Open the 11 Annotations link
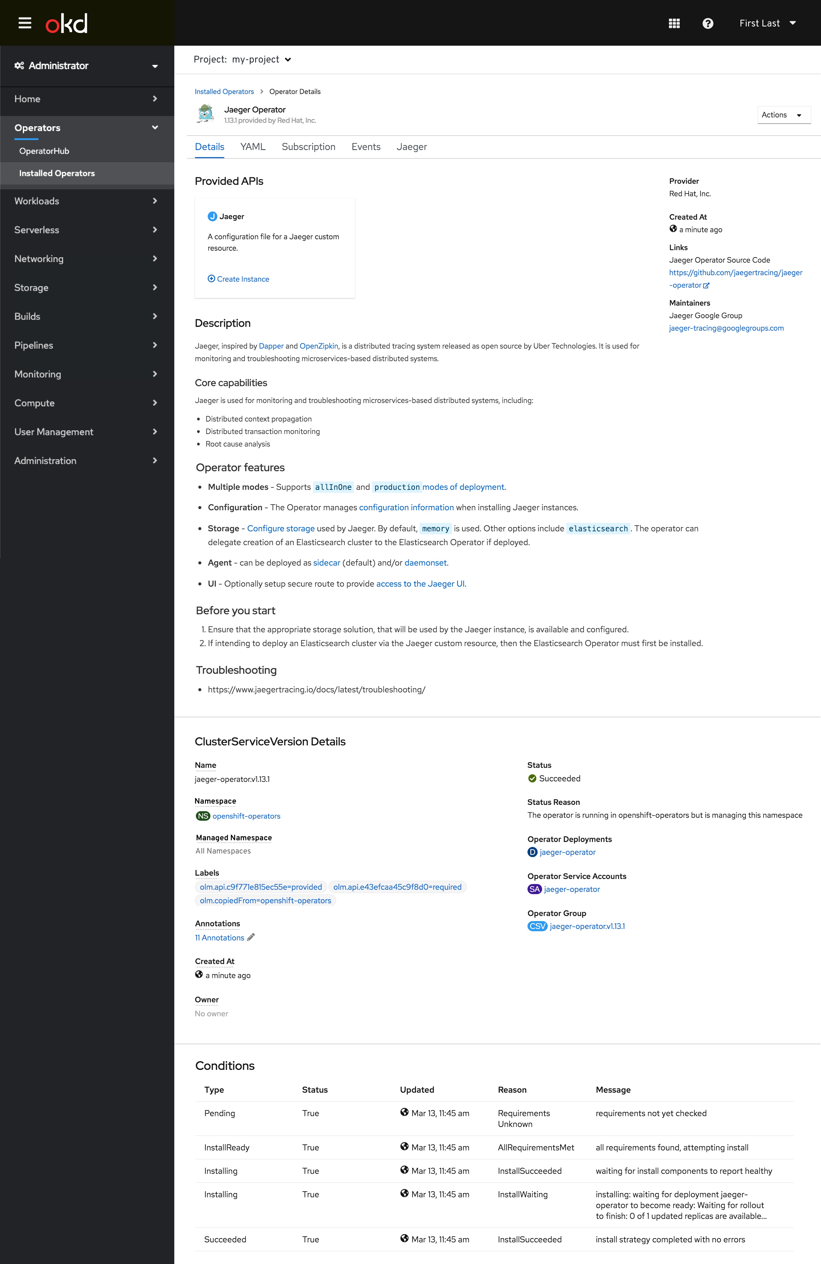Screen dimensions: 821x1264 tap(219, 937)
